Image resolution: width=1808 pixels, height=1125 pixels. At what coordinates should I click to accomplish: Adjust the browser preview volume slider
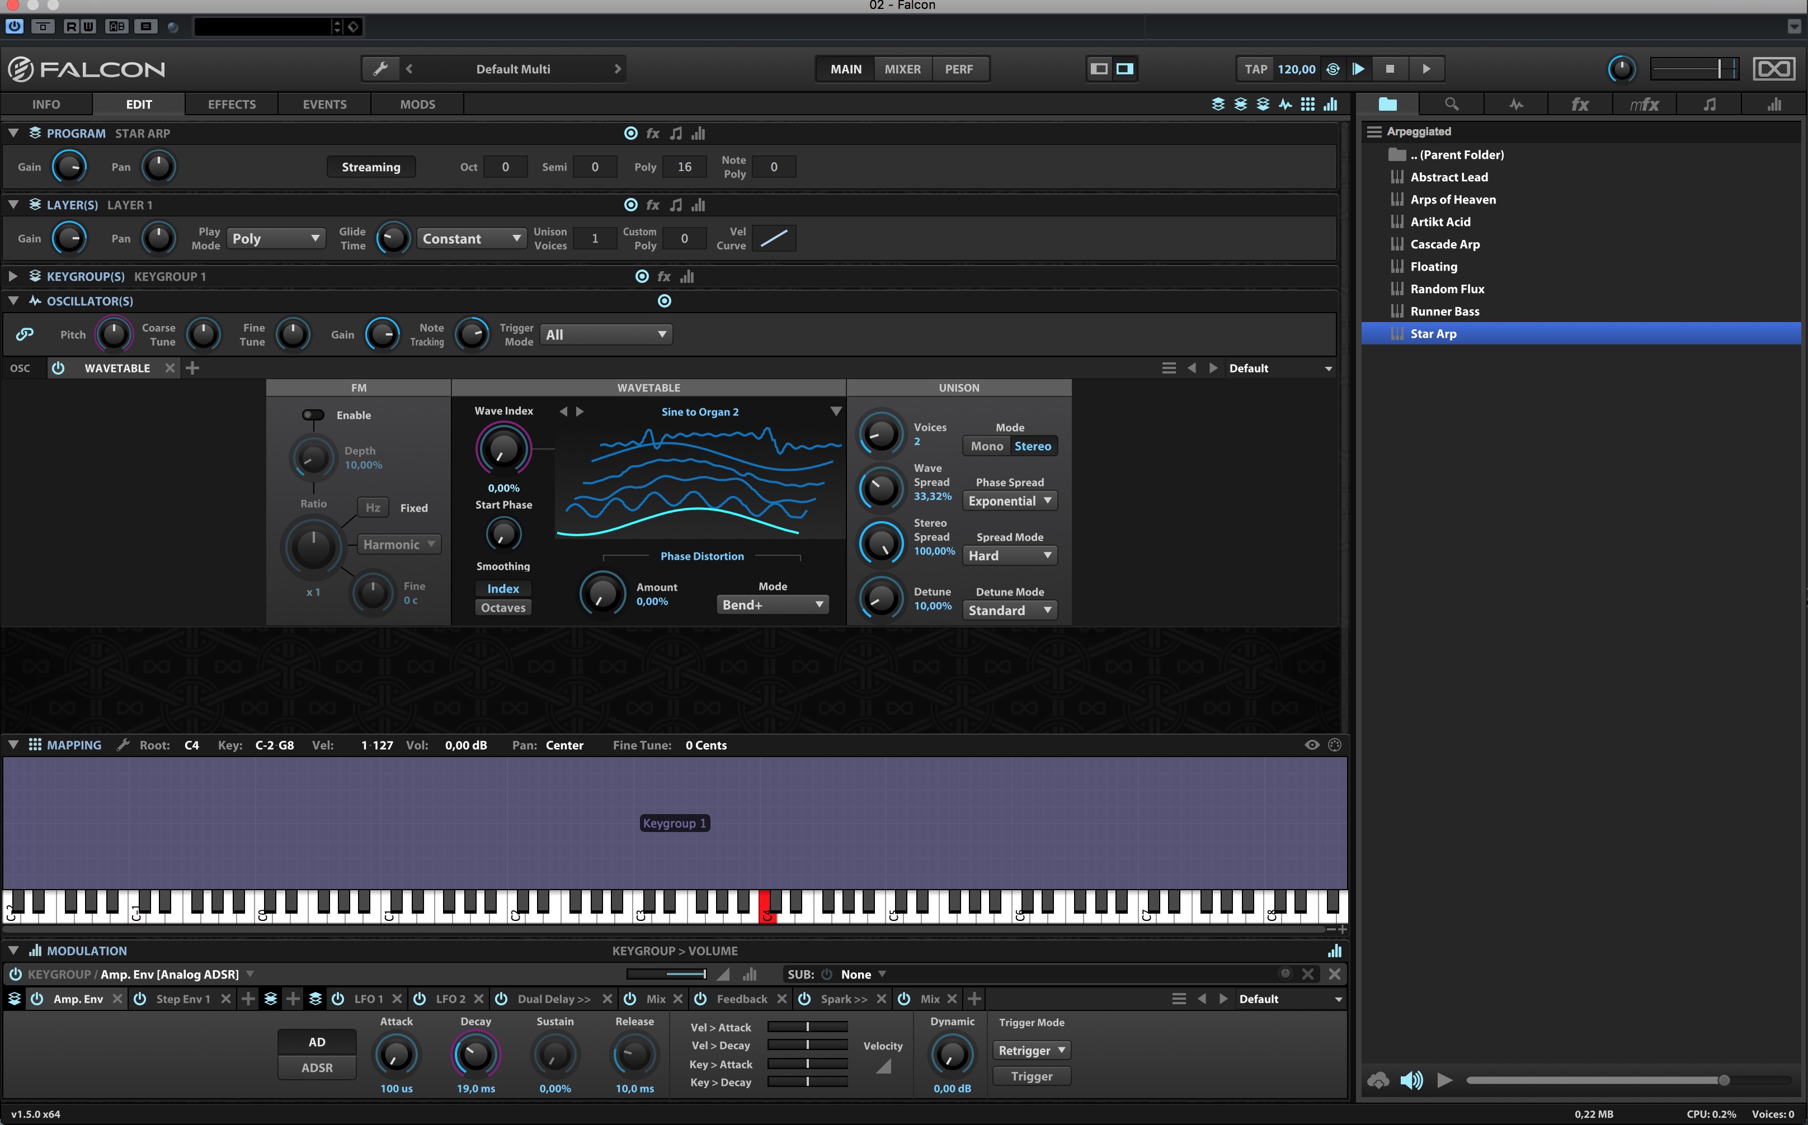tap(1628, 1080)
